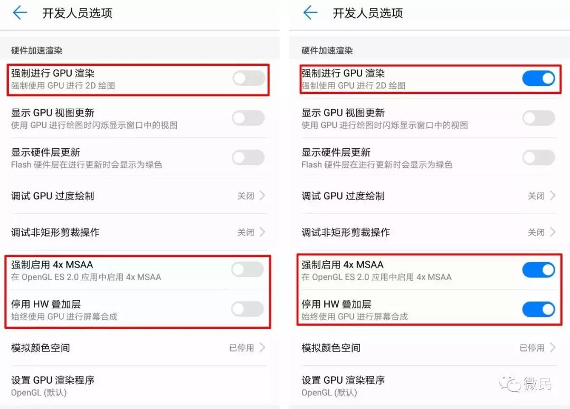Open 设置 GPU 渲染程序 in left panel
This screenshot has width=570, height=409.
(139, 386)
